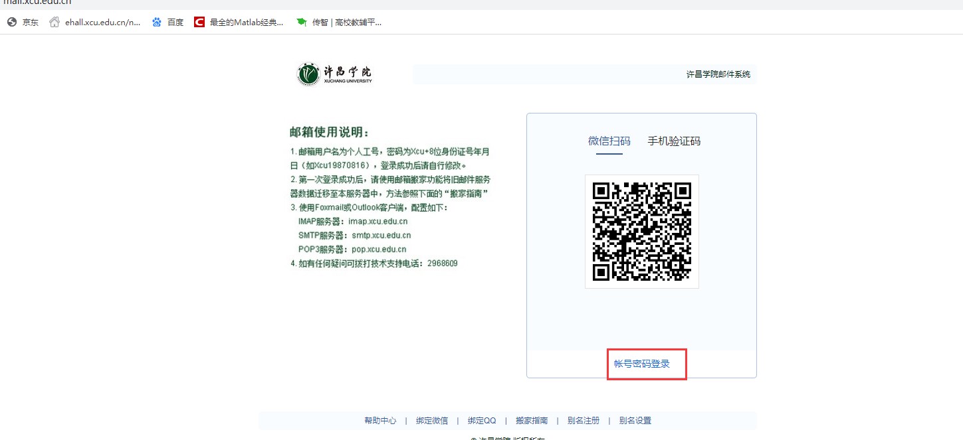Open the 绑定QQ footer link
This screenshot has height=440, width=963.
tap(482, 421)
